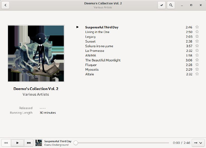Toggle the favorite star for Sunset

click(x=197, y=41)
